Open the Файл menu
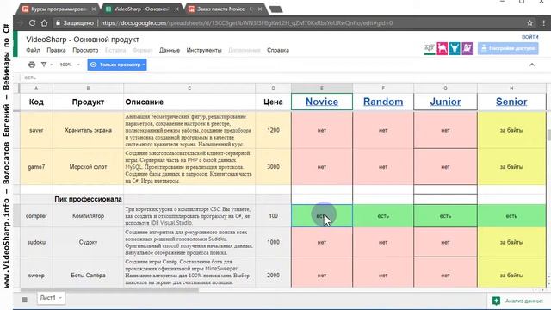 33,50
